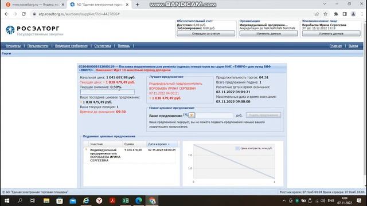Select the ВОРОБЬЕВА ИРИНА СЕРГЕЕВНА bid row
The height and width of the screenshot is (206, 367).
(x=130, y=155)
